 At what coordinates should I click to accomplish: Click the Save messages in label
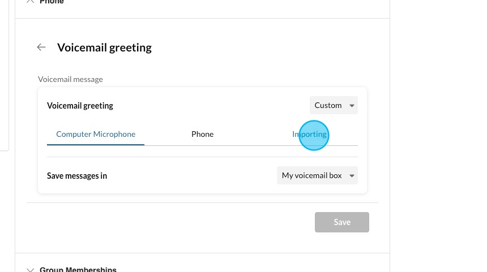77,176
